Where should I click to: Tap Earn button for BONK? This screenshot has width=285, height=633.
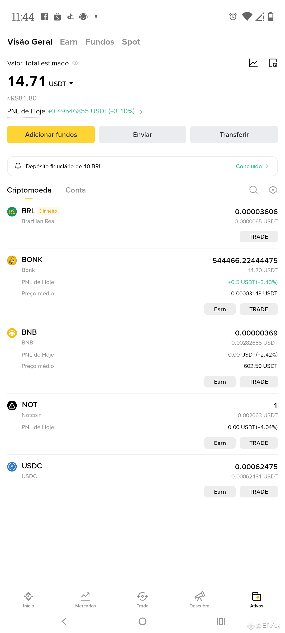pyautogui.click(x=220, y=309)
